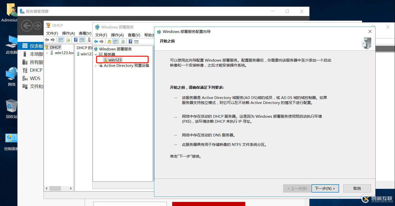Toggle console tree icon in DHCP toolbar
Viewport: 395px width, 206px height.
(x=60, y=40)
